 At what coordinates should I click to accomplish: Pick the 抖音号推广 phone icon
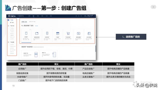[x=47, y=33]
